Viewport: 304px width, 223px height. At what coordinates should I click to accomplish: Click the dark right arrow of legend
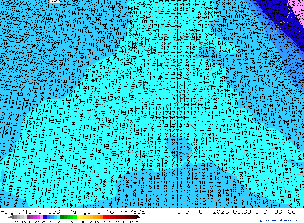coord(138,217)
